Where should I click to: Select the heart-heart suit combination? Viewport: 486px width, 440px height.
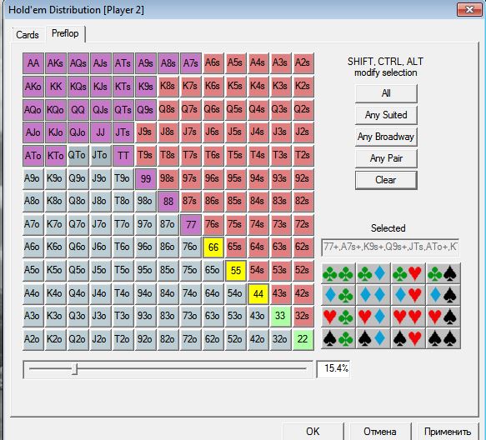coord(408,317)
